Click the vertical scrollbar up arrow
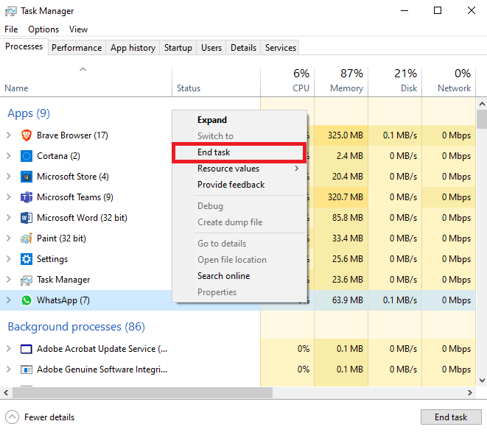The width and height of the screenshot is (487, 435). click(x=482, y=104)
